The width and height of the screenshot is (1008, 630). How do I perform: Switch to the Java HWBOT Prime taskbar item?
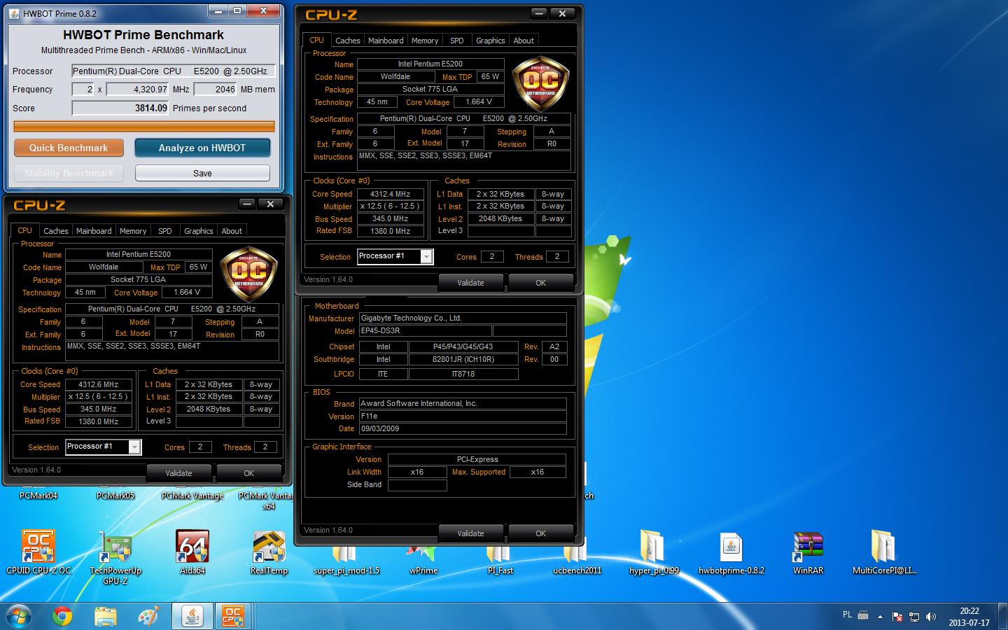coord(192,616)
